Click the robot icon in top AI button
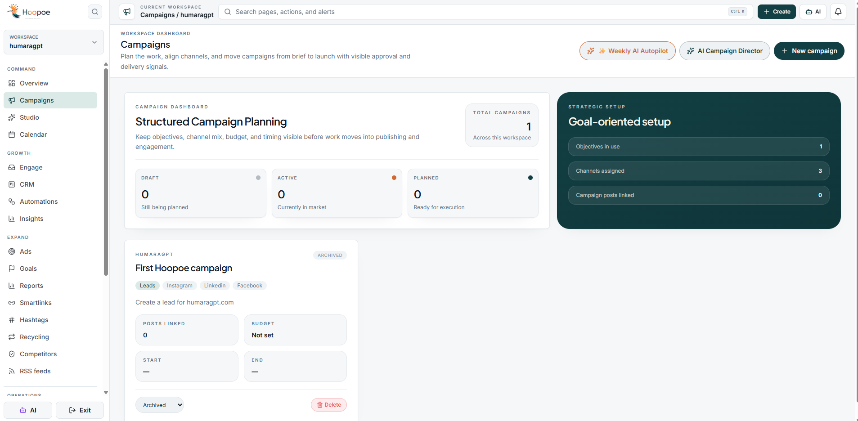This screenshot has width=858, height=421. tap(809, 12)
